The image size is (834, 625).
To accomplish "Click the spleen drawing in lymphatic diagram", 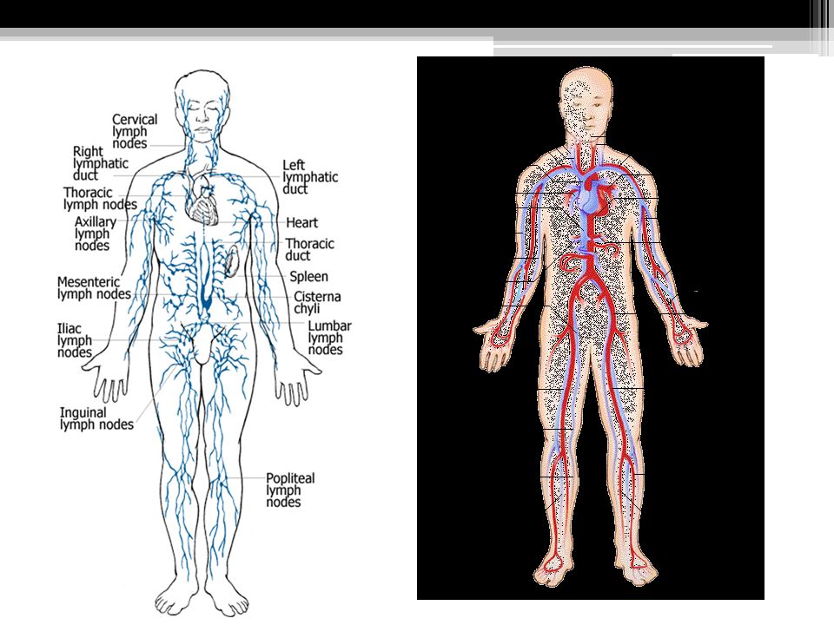I will coord(231,261).
